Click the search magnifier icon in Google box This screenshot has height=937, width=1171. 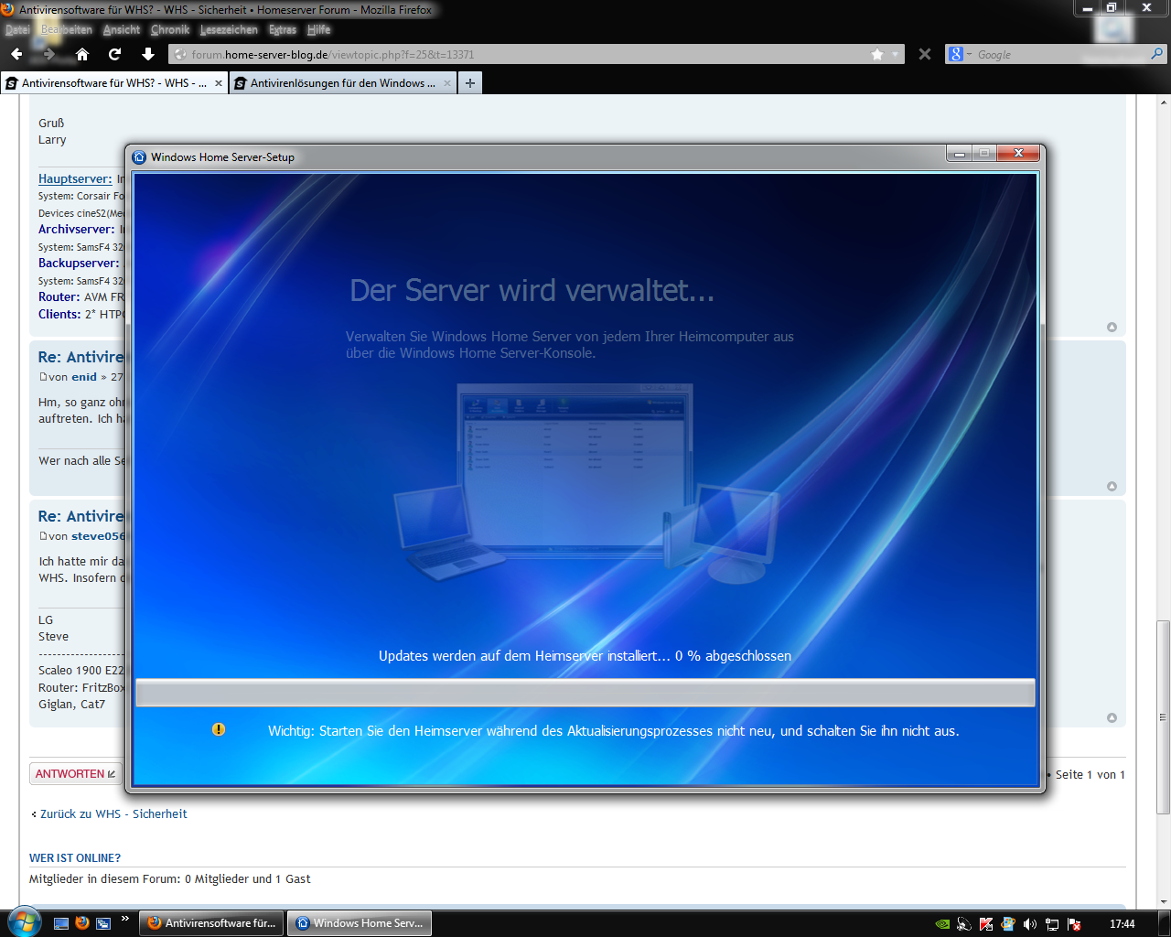tap(1157, 54)
